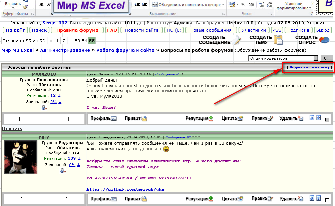Click Приват envelope in Муля2010's post
The height and width of the screenshot is (206, 335).
(x=136, y=118)
